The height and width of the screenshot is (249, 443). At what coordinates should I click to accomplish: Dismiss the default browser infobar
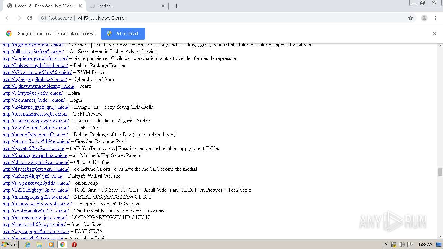point(435,34)
